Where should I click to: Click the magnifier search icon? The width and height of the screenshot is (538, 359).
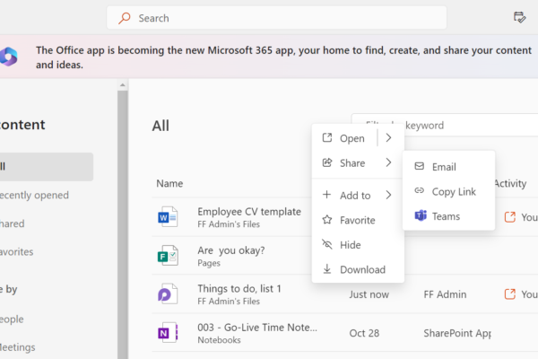point(125,18)
